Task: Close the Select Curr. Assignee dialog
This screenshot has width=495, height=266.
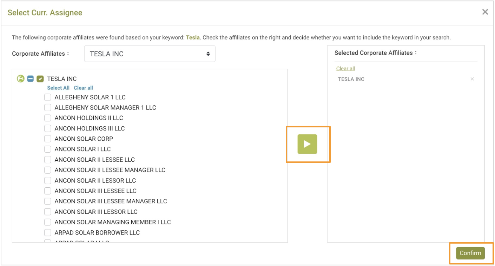Action: click(485, 12)
